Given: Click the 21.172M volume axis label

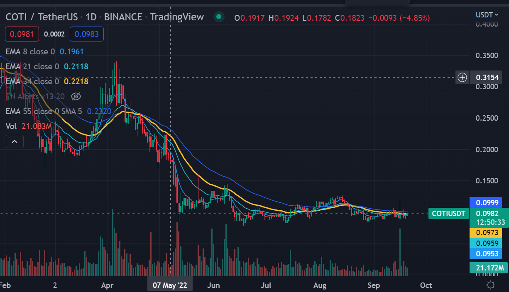Looking at the screenshot, I should [487, 268].
